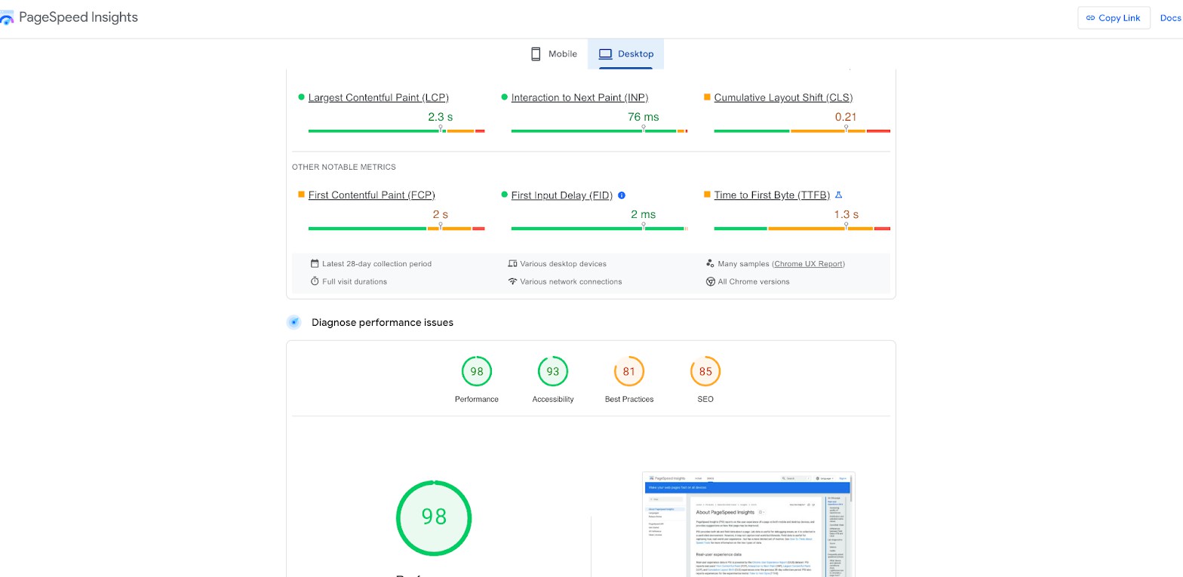Open First Contentful Paint (FCP) link

(371, 195)
